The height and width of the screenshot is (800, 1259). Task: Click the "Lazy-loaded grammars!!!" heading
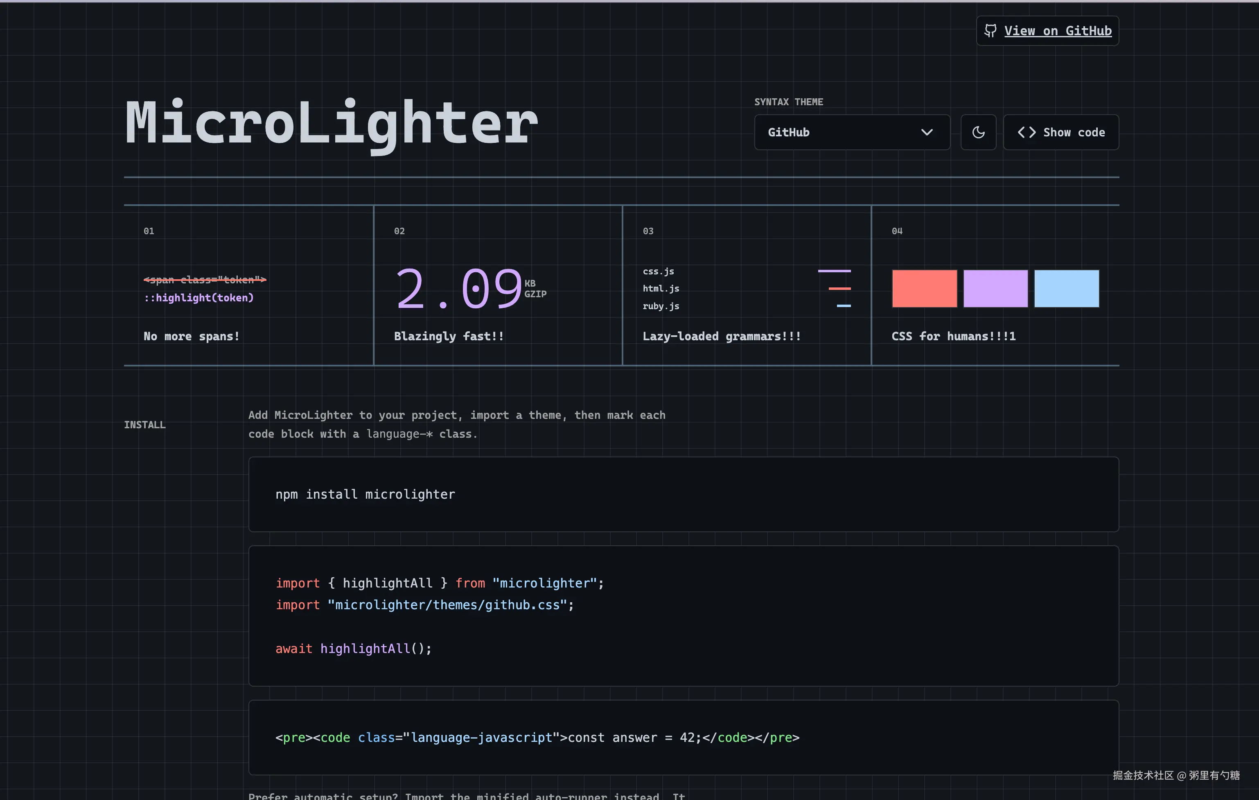(722, 336)
